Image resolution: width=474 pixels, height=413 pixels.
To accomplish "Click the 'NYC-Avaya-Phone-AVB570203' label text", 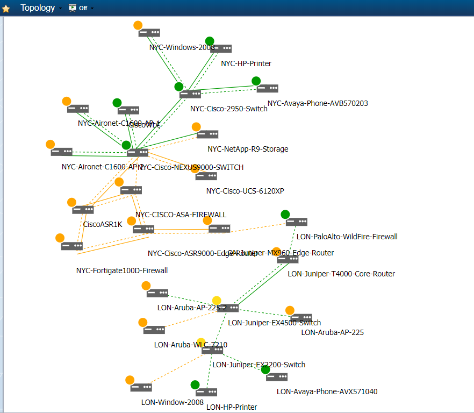I will tap(318, 103).
